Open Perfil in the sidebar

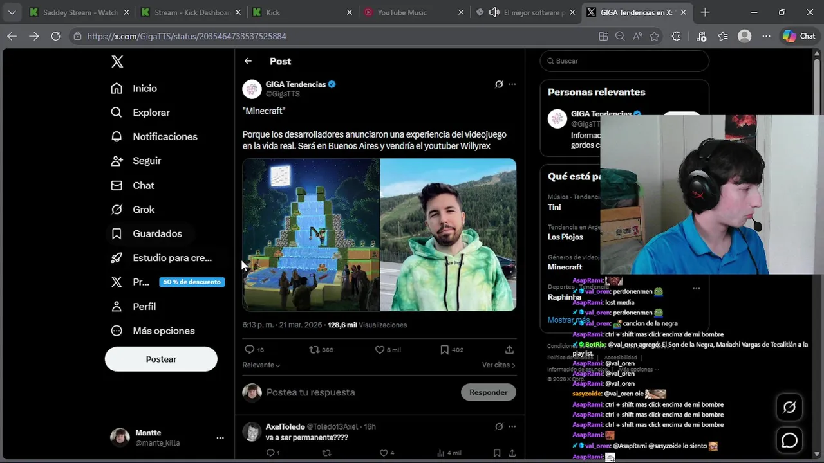(x=133, y=307)
